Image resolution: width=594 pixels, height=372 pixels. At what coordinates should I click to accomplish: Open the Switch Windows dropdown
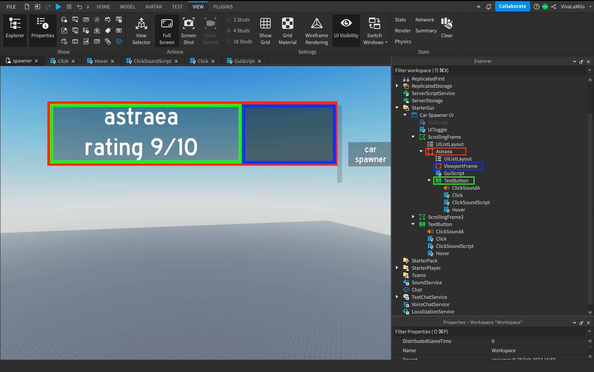click(375, 30)
